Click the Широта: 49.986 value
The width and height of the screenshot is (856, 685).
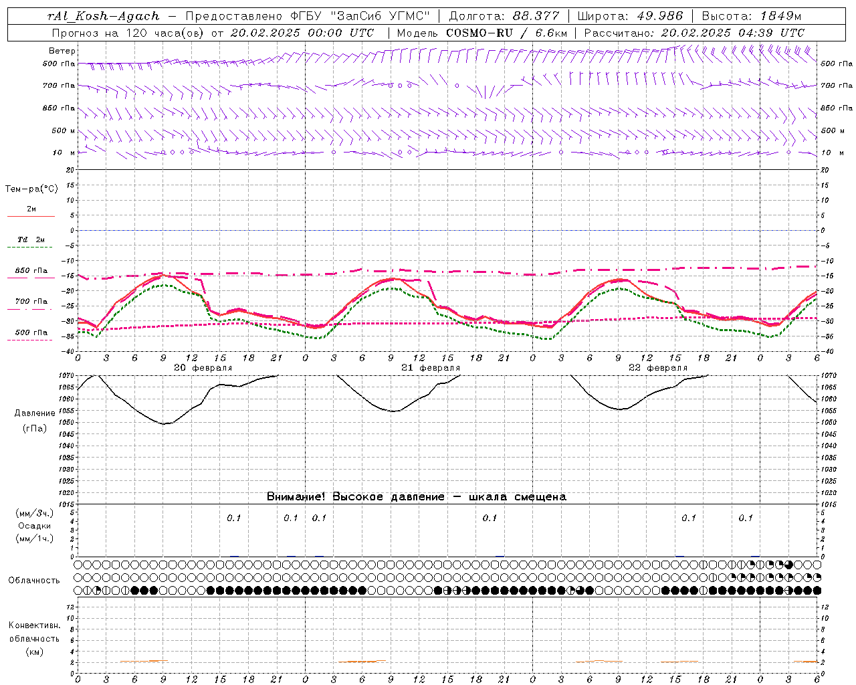[x=630, y=16]
